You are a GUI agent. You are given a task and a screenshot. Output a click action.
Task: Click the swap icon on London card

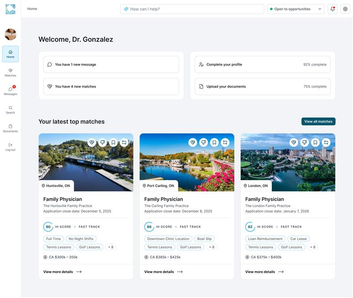[x=326, y=142]
